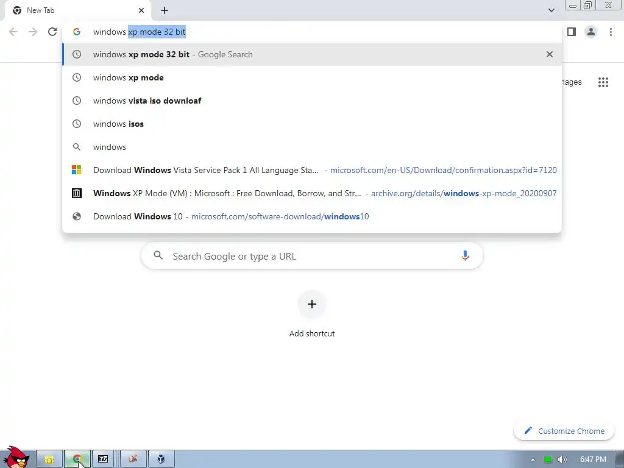Screen dimensions: 624x468
Task: Click the 6:47 PM taskbar clock
Action: (593, 459)
